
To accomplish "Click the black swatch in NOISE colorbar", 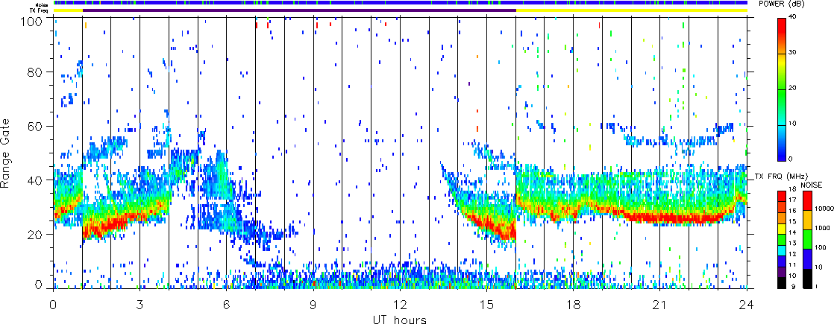I will (x=807, y=279).
